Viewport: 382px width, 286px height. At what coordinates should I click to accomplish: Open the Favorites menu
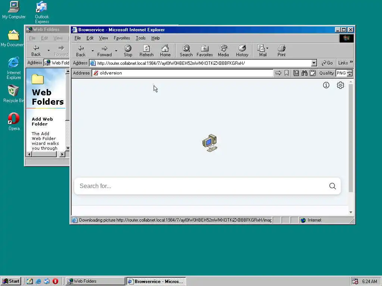(122, 38)
